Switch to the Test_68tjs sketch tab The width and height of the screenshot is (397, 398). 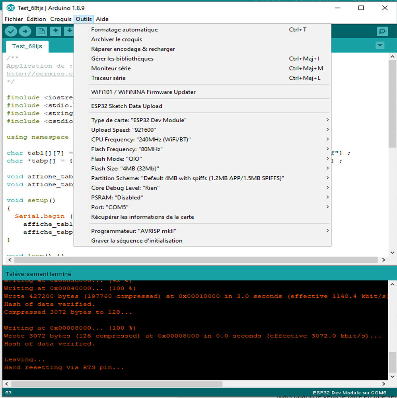click(x=25, y=46)
